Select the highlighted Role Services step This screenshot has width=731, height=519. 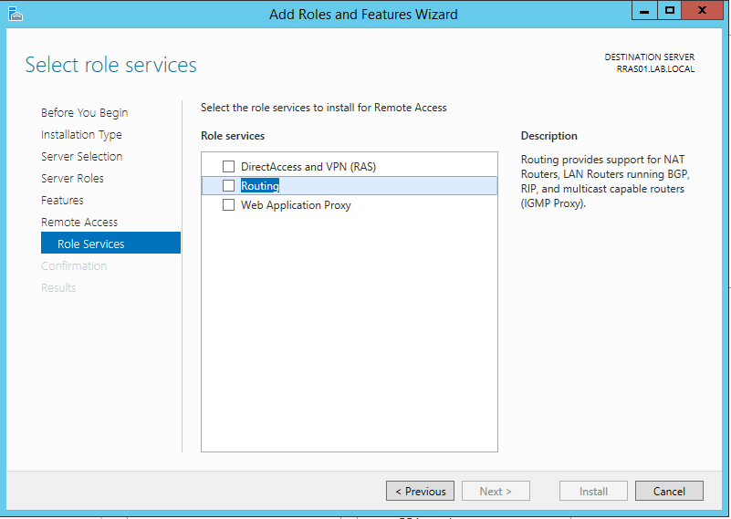coord(110,243)
